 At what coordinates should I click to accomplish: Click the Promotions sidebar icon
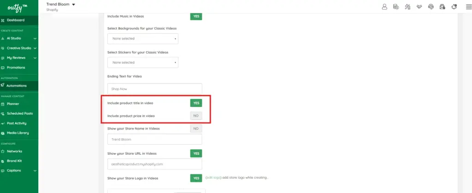[x=3, y=68]
